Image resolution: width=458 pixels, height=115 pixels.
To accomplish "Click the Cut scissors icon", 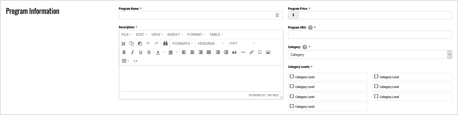I will (x=124, y=43).
